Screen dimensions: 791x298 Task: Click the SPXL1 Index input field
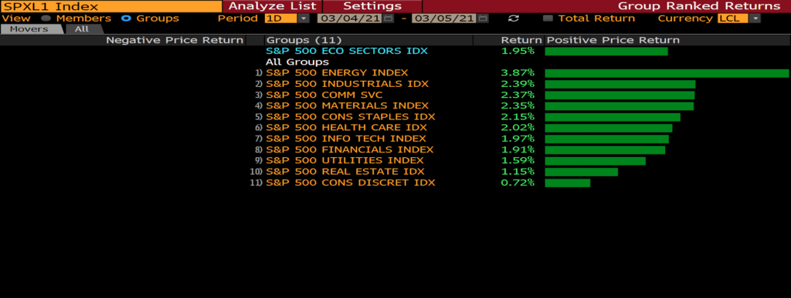tap(111, 6)
